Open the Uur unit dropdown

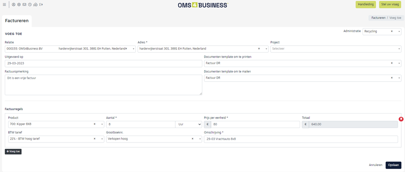(189, 124)
